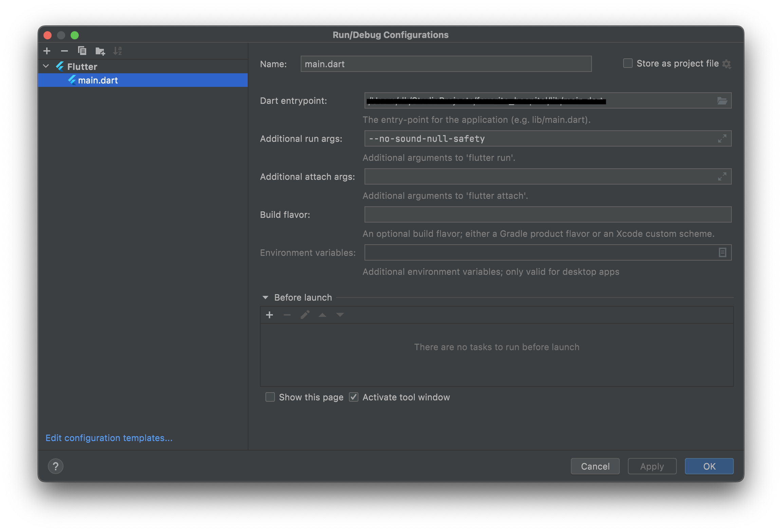The width and height of the screenshot is (782, 532).
Task: Expand the Additional attach args field
Action: (x=722, y=176)
